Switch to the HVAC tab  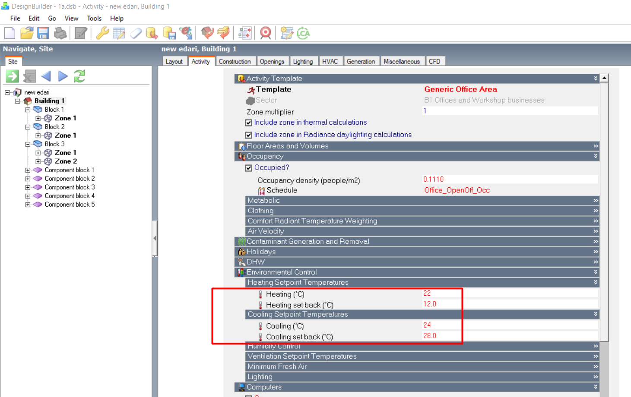point(330,61)
